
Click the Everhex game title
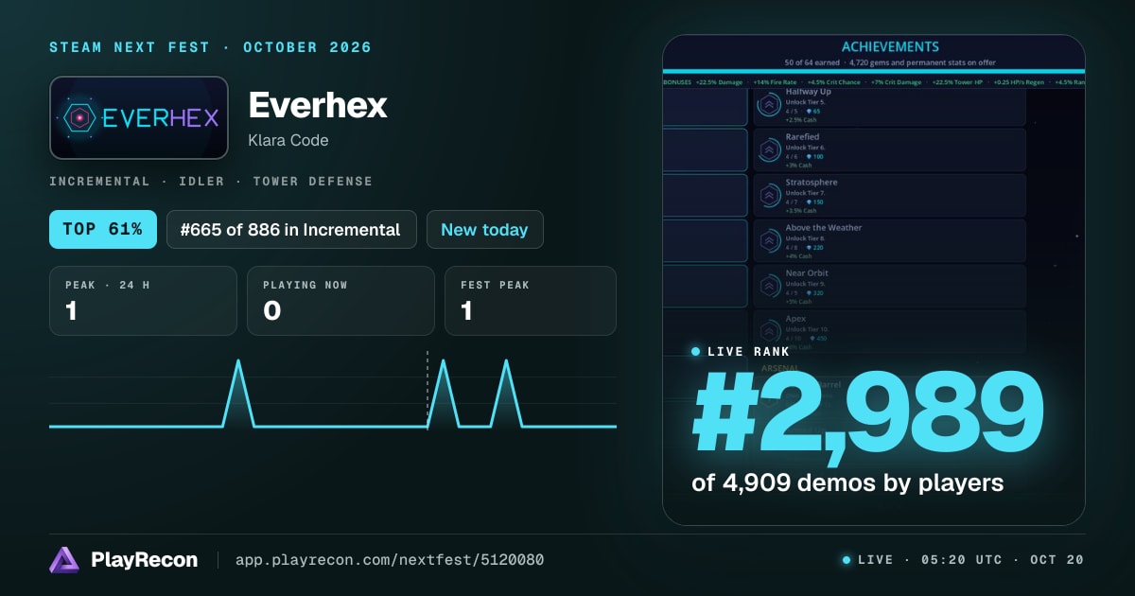tap(318, 105)
